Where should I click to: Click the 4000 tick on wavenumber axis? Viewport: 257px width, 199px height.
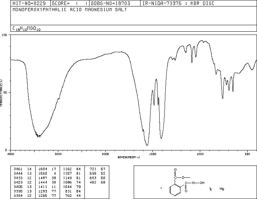[x=11, y=154]
